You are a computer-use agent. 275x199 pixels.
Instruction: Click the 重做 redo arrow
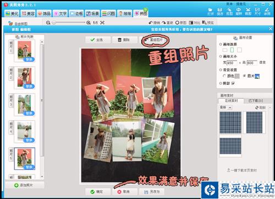pos(164,23)
